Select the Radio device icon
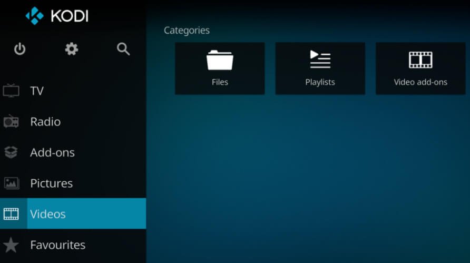 (11, 121)
